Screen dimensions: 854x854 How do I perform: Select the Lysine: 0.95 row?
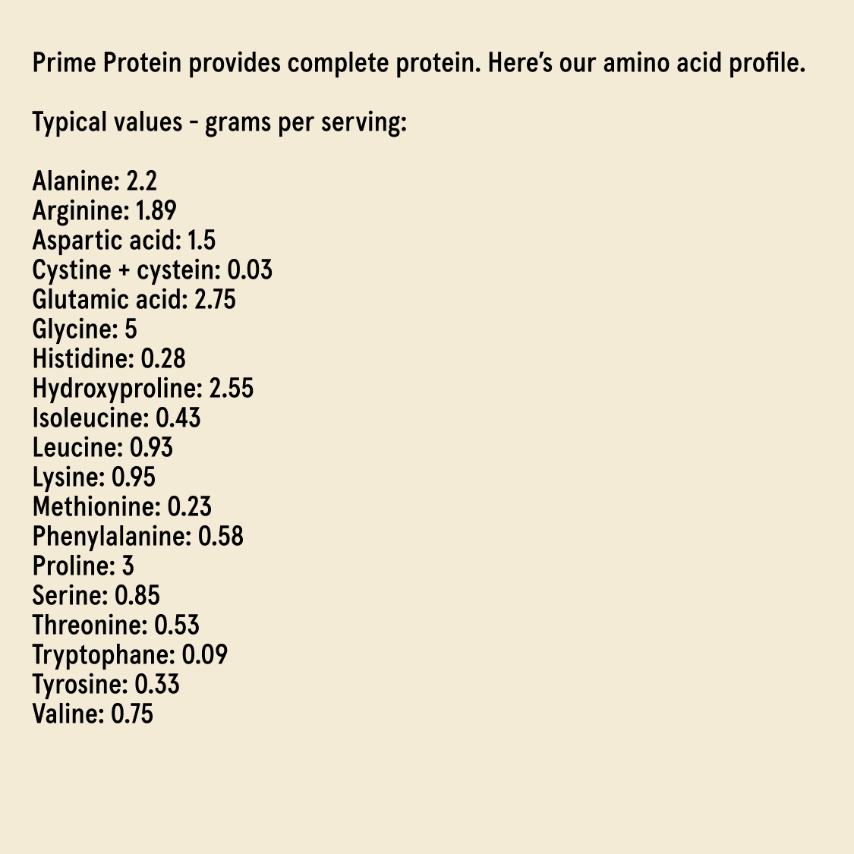coord(93,477)
